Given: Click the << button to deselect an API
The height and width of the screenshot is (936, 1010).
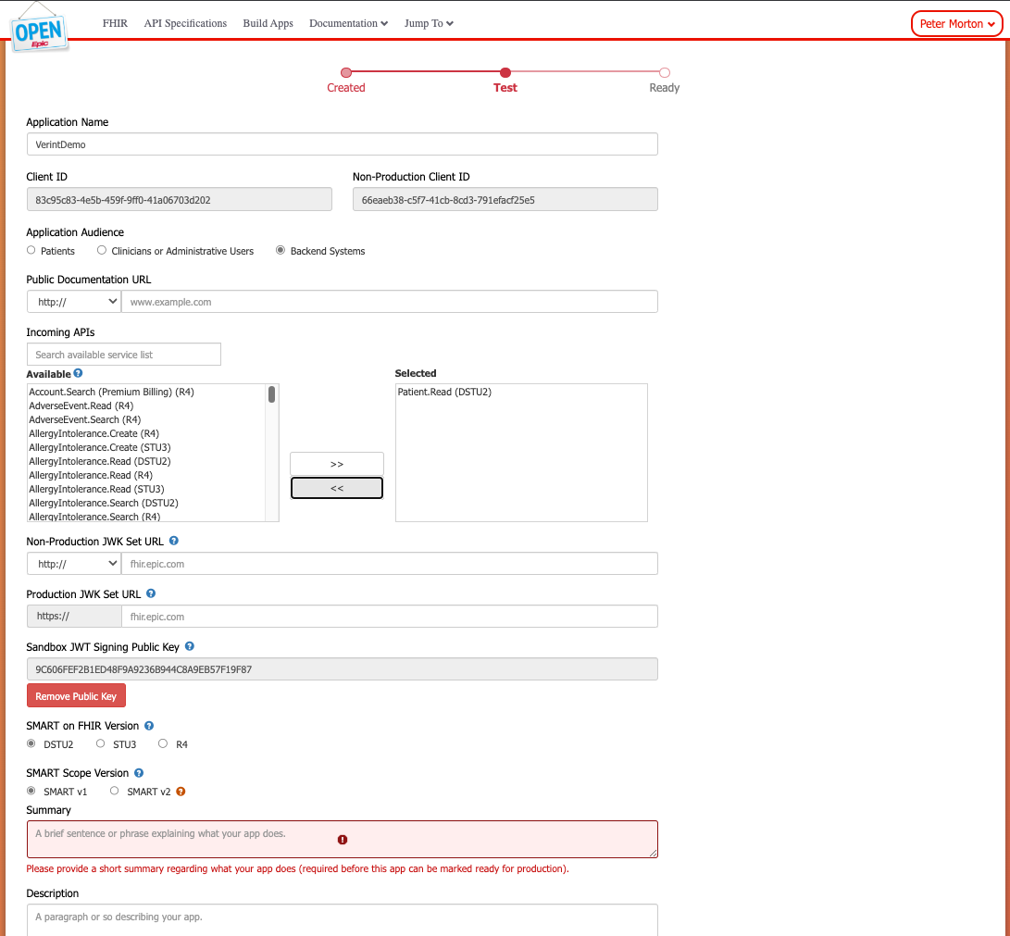Looking at the screenshot, I should 336,487.
